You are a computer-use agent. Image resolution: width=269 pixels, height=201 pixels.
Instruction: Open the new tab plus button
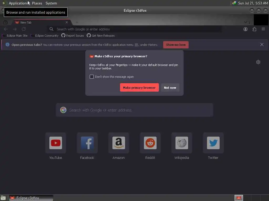pyautogui.click(x=77, y=23)
